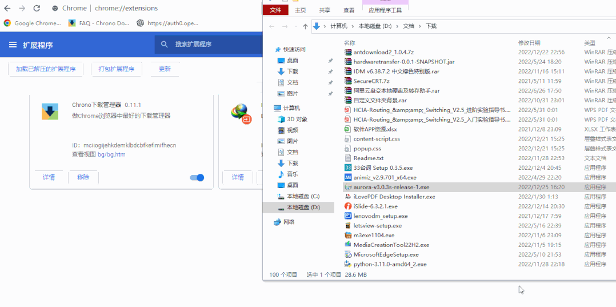Select content-script.css file icon
The height and width of the screenshot is (307, 616).
(x=347, y=139)
